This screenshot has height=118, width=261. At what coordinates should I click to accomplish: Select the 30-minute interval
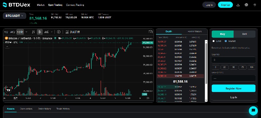[x=12, y=32]
